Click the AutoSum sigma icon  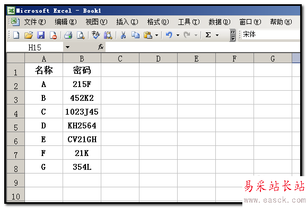(x=208, y=35)
